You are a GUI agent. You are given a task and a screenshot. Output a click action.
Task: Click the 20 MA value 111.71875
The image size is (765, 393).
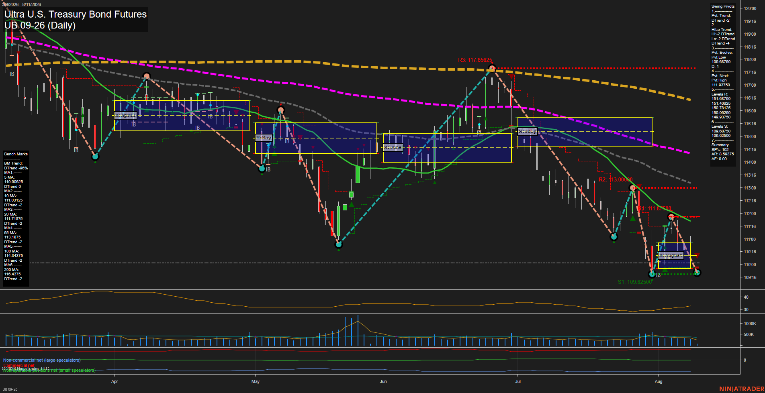point(14,219)
